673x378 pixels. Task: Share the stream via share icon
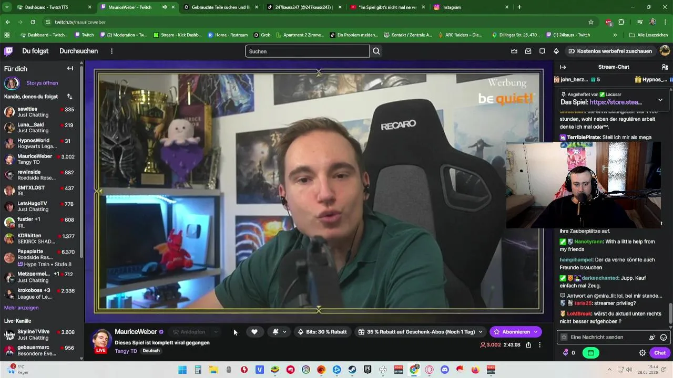tap(528, 345)
